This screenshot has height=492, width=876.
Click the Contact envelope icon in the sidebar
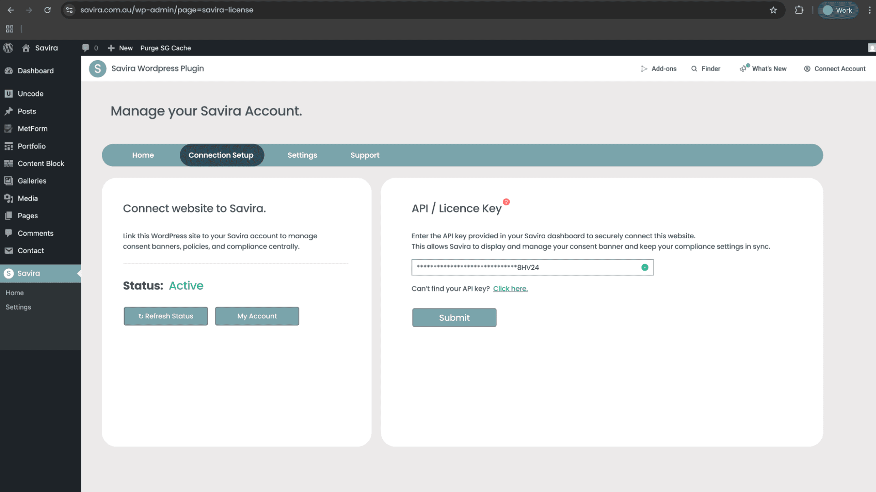click(x=9, y=251)
